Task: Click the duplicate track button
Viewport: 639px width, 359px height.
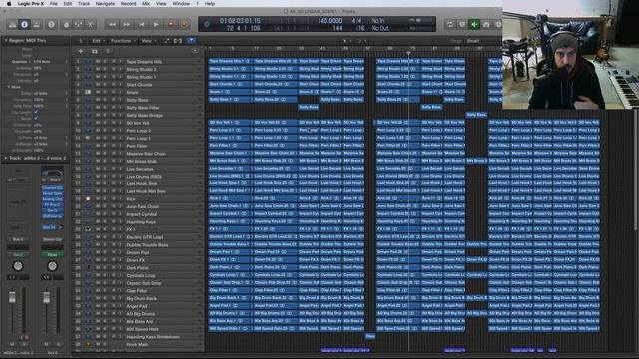Action: (94, 51)
